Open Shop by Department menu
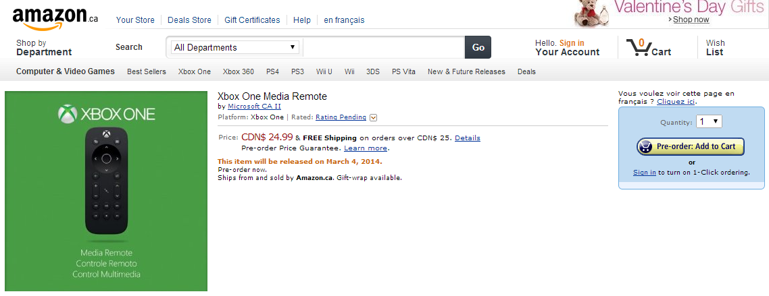 (44, 47)
